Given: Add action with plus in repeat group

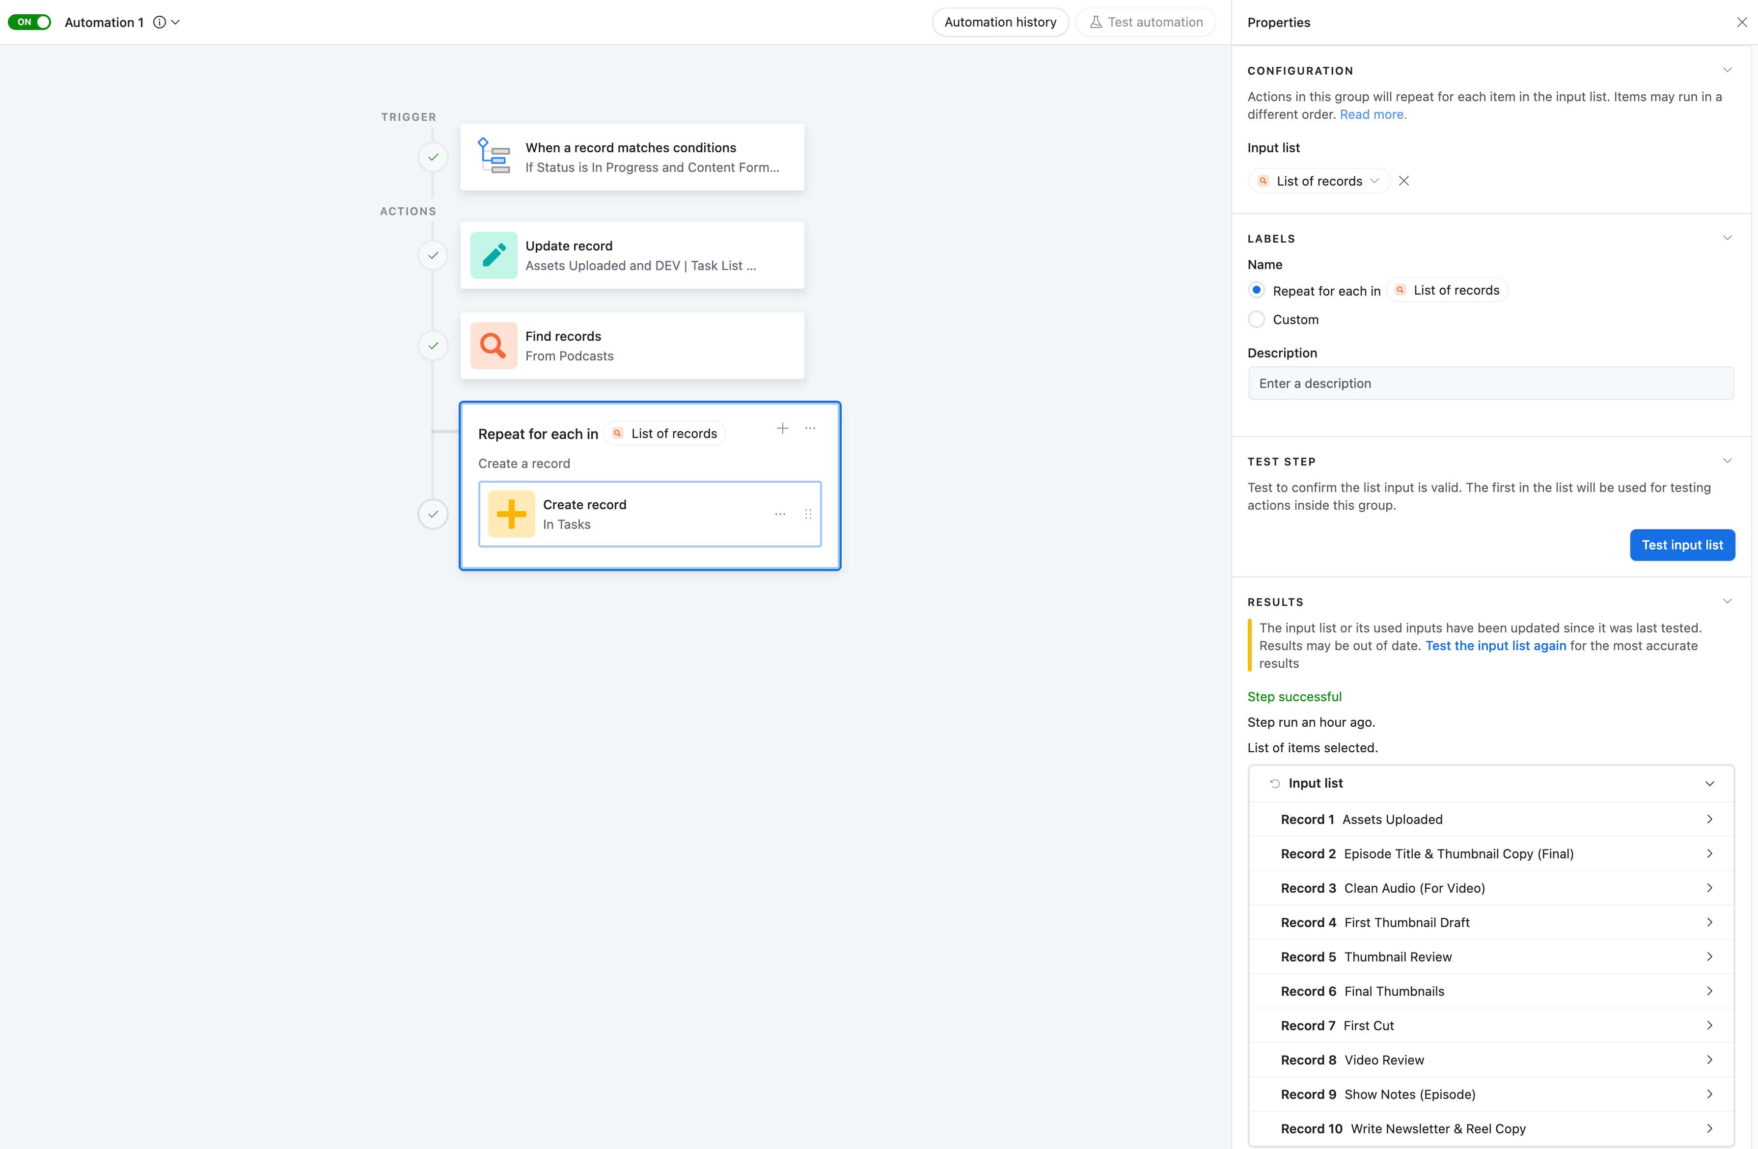Looking at the screenshot, I should 782,428.
